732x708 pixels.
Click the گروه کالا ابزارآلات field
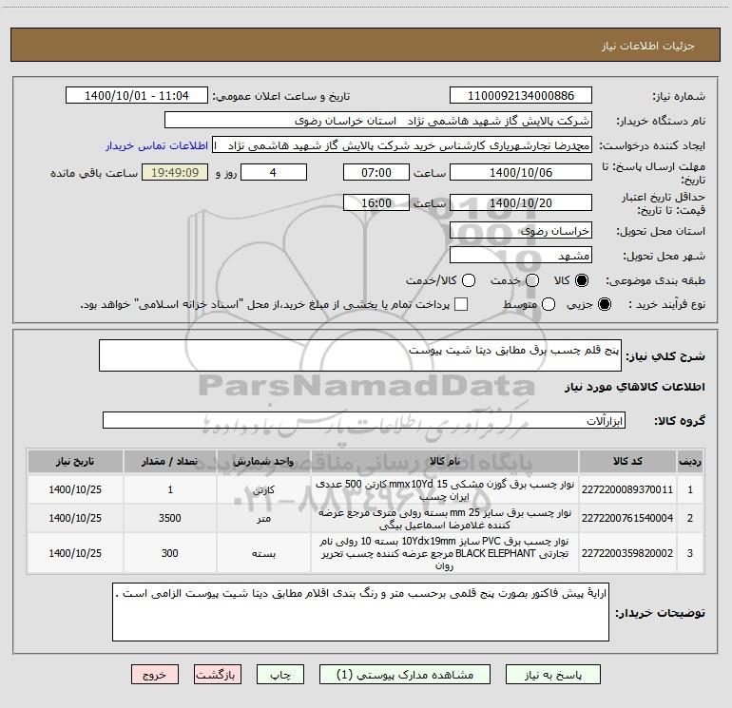click(x=364, y=420)
